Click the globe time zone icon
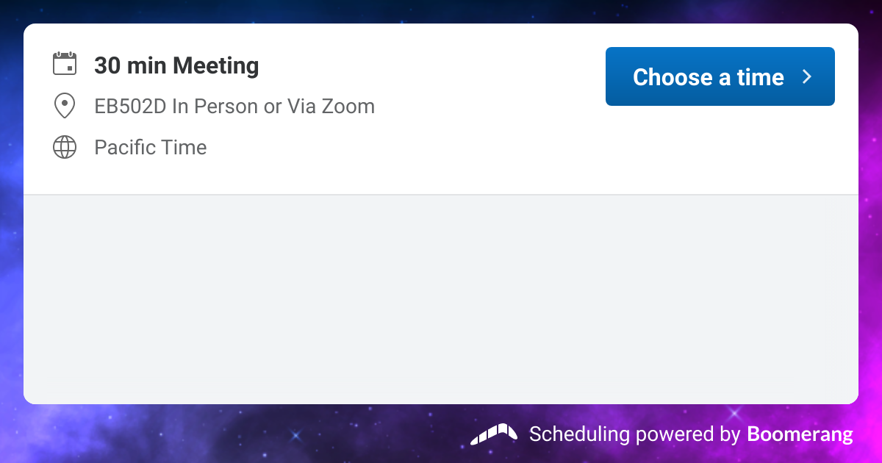Screen dimensions: 882x463 [65, 148]
